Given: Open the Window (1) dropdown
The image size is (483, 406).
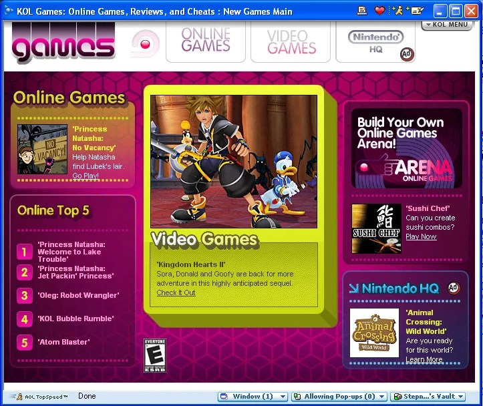Looking at the screenshot, I should [253, 397].
